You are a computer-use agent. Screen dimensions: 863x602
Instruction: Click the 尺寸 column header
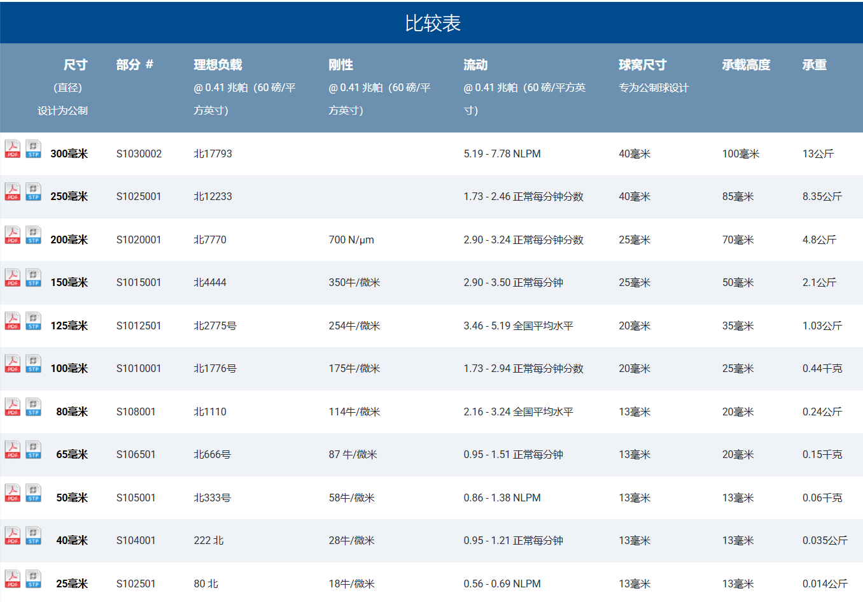(x=75, y=65)
